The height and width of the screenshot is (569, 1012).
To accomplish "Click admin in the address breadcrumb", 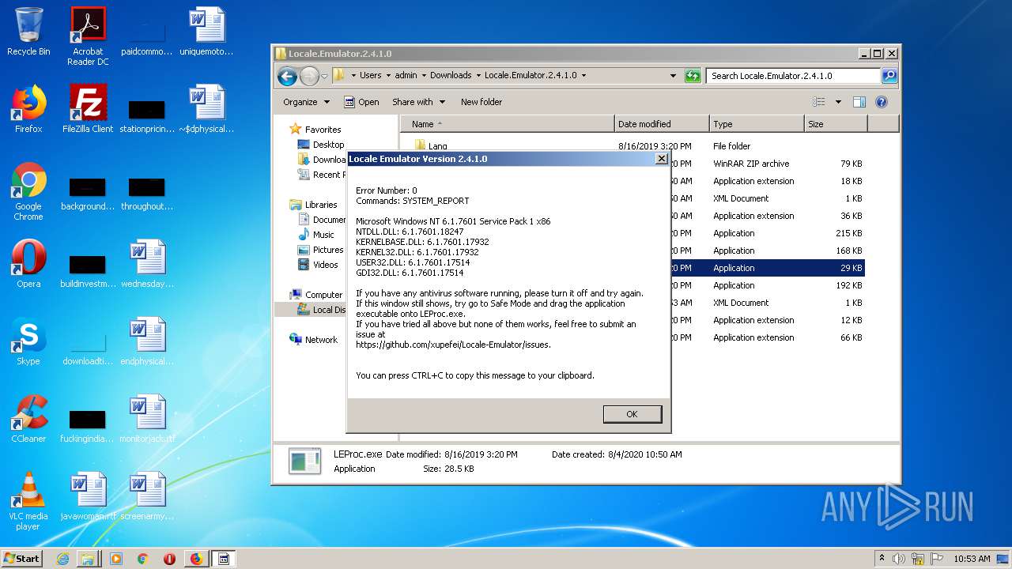I will tap(406, 76).
